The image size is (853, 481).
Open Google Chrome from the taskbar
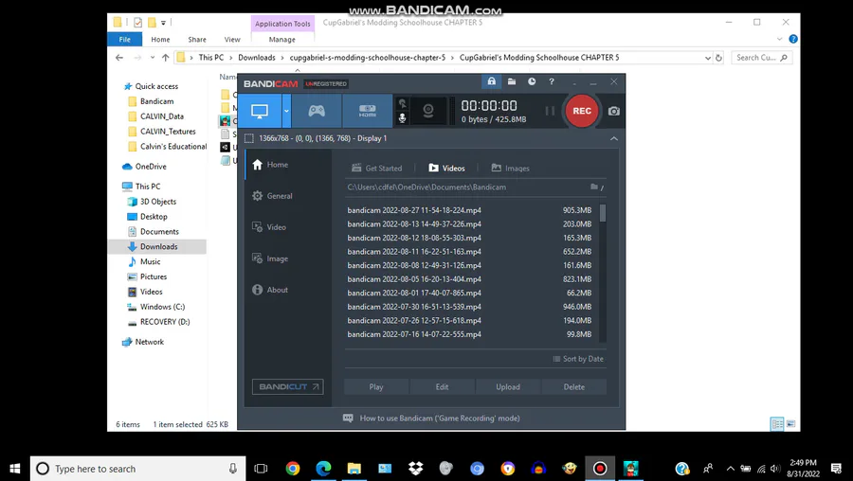coord(293,469)
